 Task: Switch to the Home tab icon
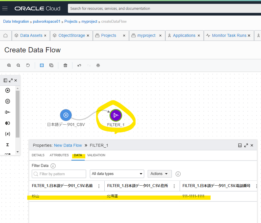[x=5, y=35]
